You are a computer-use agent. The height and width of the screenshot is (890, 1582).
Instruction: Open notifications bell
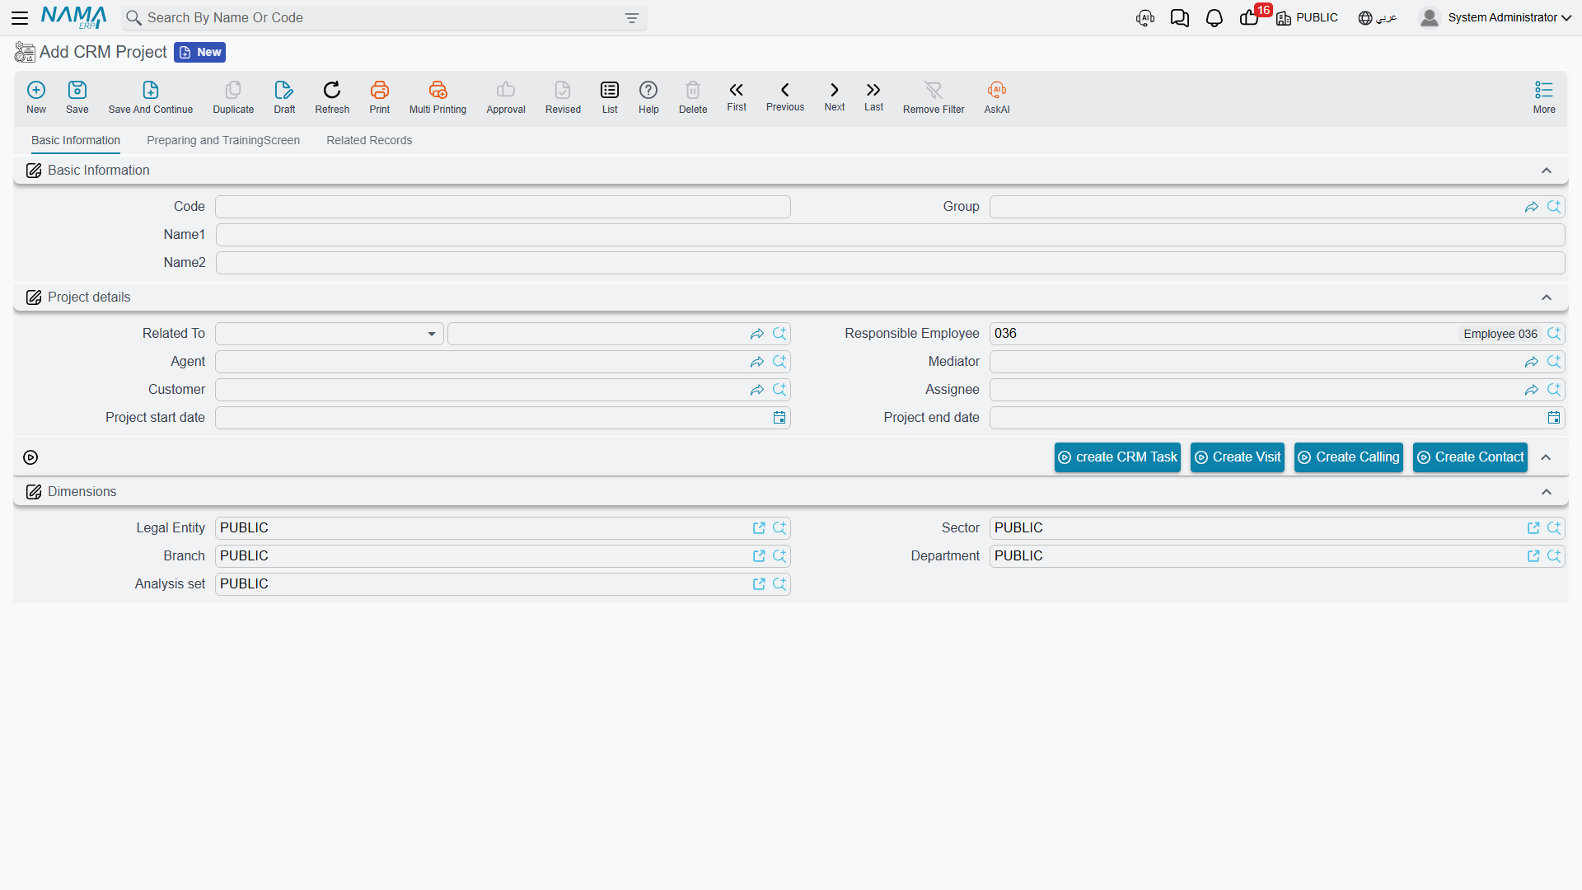1214,18
